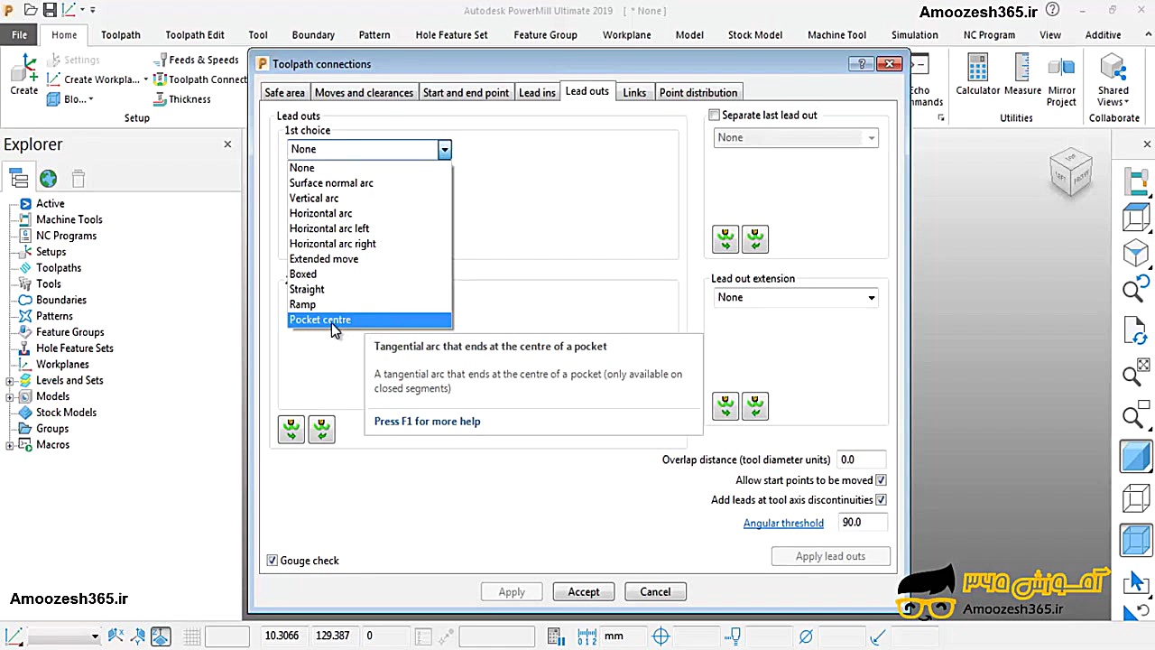Image resolution: width=1155 pixels, height=650 pixels.
Task: Select Surface normal arc option
Action: (x=369, y=183)
